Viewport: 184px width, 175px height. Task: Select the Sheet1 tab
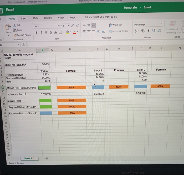(x=29, y=158)
